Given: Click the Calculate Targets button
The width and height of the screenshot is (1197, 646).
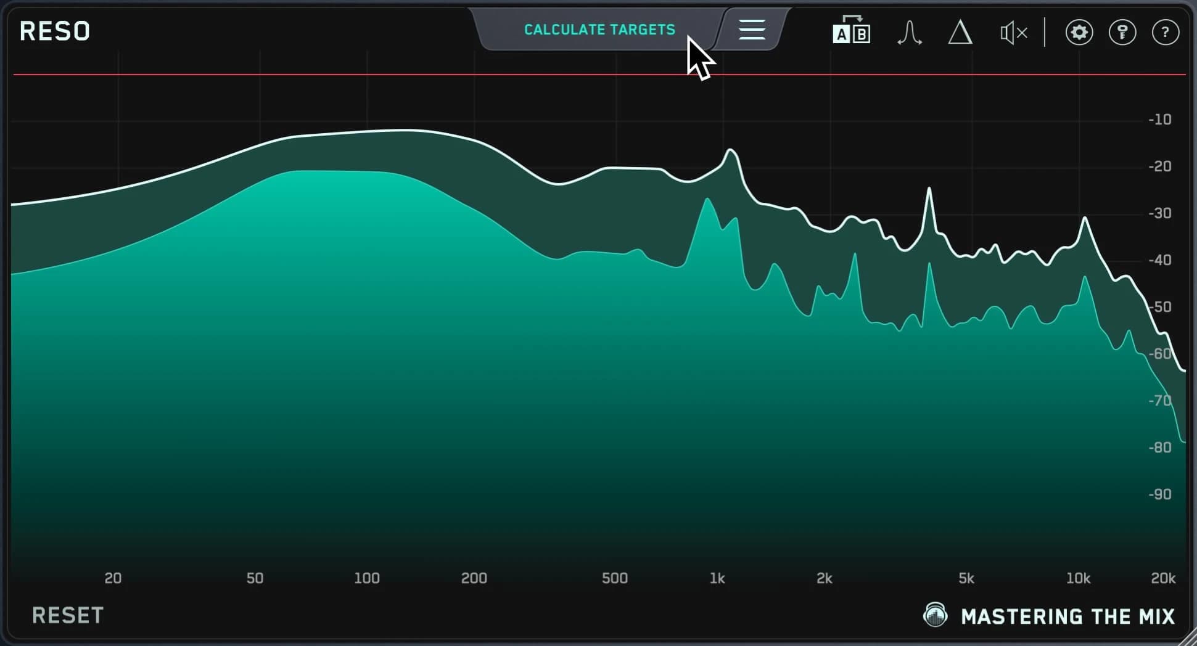Looking at the screenshot, I should [x=599, y=30].
